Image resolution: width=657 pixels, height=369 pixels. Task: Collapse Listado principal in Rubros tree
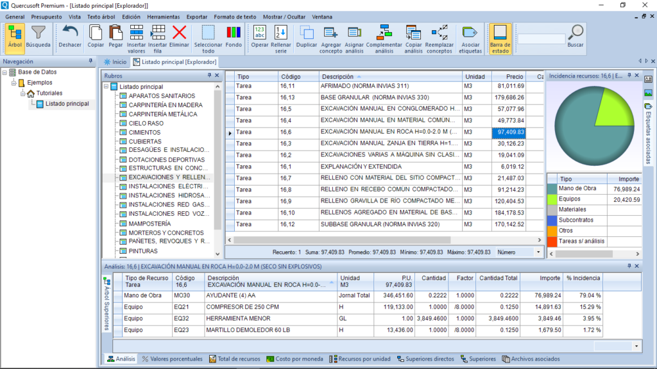(107, 86)
